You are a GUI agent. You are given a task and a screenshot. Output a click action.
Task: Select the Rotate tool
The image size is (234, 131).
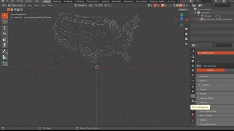(4, 33)
